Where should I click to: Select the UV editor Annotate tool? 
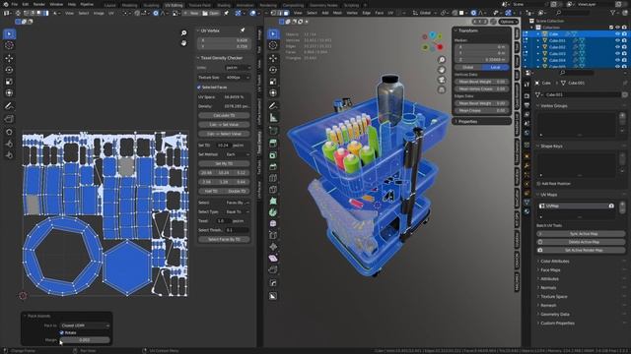tap(9, 106)
